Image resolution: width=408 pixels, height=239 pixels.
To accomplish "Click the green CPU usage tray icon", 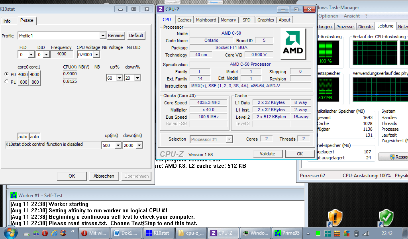I will [318, 233].
